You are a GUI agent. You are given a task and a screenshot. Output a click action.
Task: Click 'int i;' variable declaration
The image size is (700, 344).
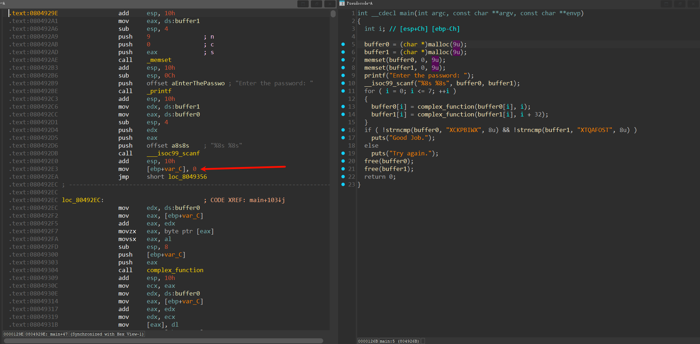coord(375,29)
